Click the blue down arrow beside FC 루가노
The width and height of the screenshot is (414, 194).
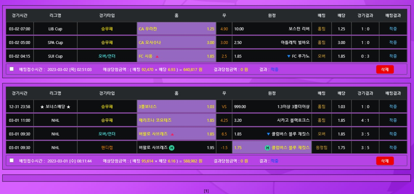tap(289, 56)
